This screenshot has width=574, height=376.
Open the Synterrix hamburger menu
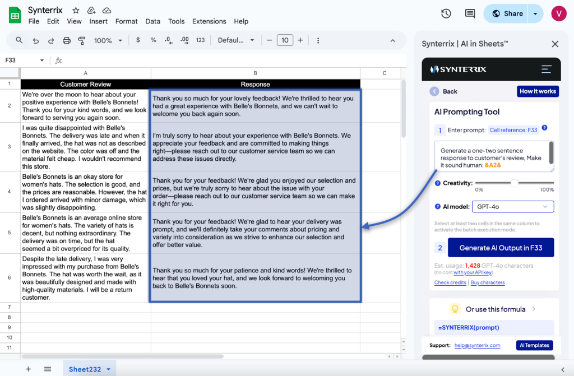click(547, 69)
